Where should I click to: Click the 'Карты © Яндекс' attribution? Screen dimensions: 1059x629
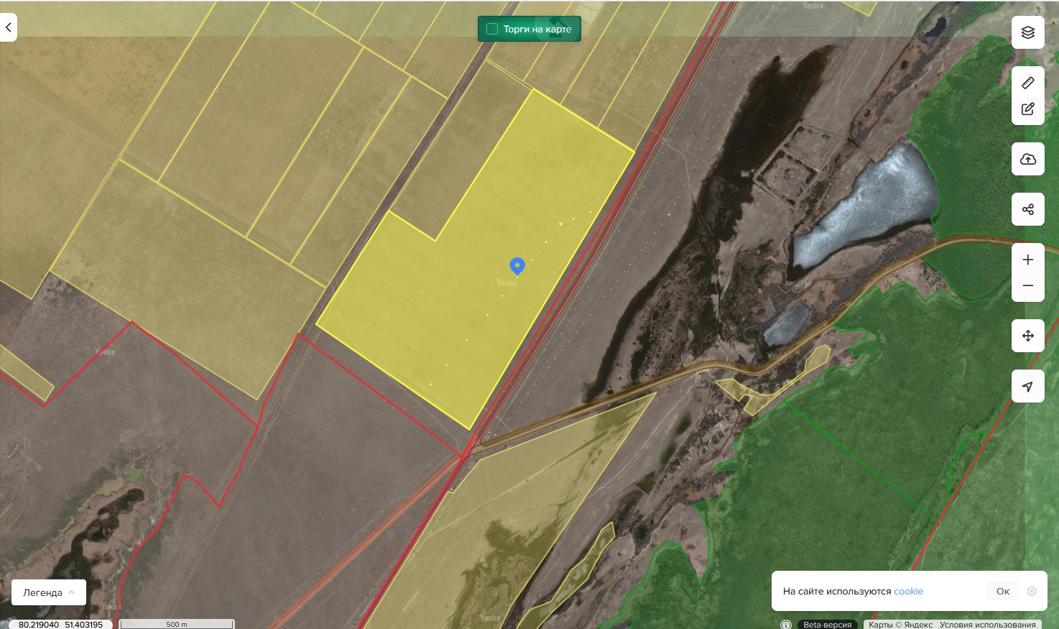900,625
